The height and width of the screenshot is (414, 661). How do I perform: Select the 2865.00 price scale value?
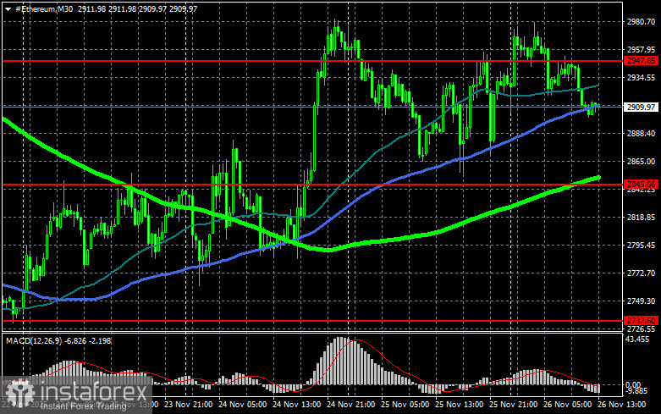[641, 162]
